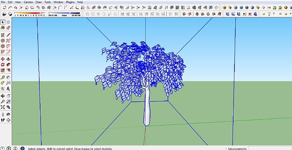
Task: Choose the Dimension tool
Action: (x=8, y=77)
